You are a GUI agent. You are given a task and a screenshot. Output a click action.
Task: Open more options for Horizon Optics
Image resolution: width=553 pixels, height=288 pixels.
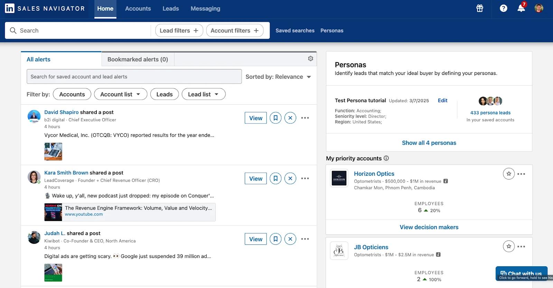(x=521, y=174)
